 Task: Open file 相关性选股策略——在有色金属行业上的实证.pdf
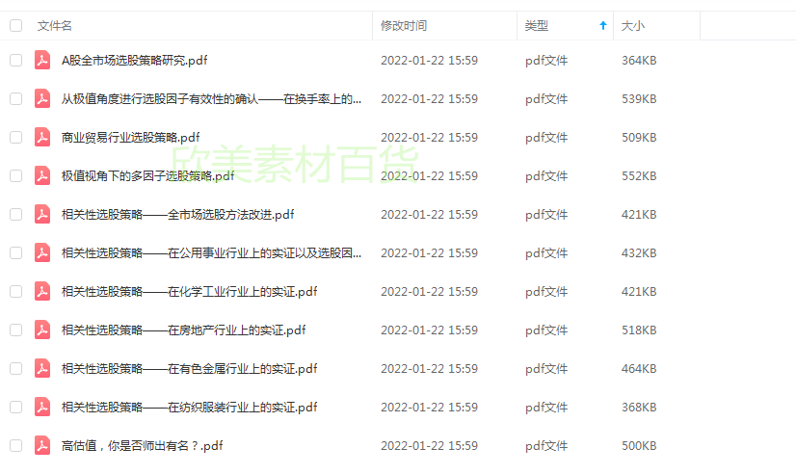(189, 369)
